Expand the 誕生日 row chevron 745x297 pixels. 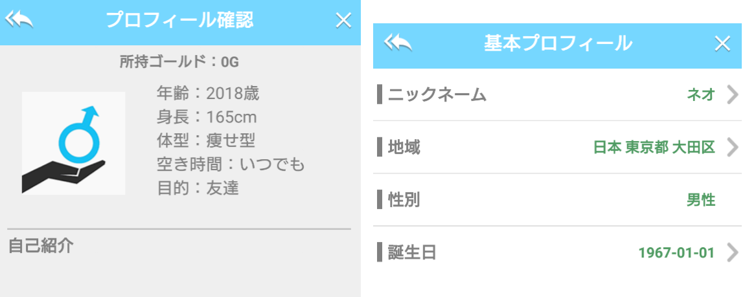click(732, 252)
